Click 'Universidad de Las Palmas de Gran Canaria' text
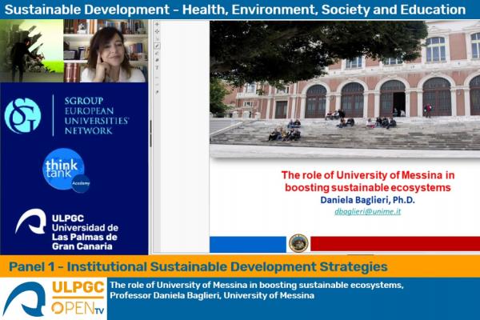 [x=85, y=237]
